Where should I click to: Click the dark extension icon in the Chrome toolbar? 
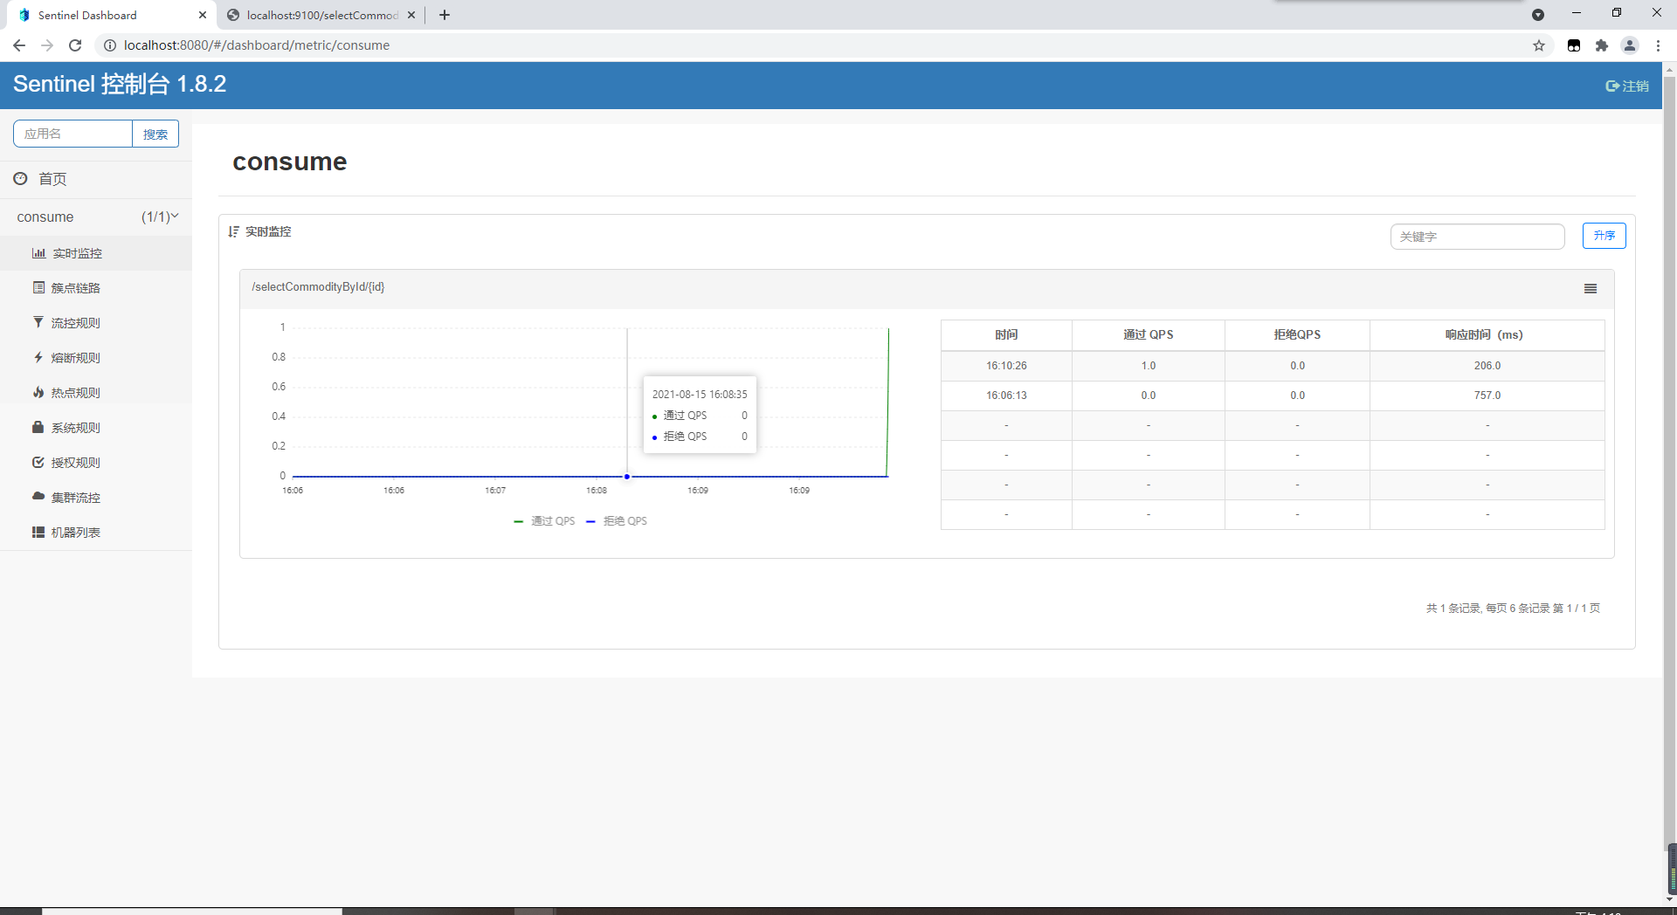(1574, 45)
